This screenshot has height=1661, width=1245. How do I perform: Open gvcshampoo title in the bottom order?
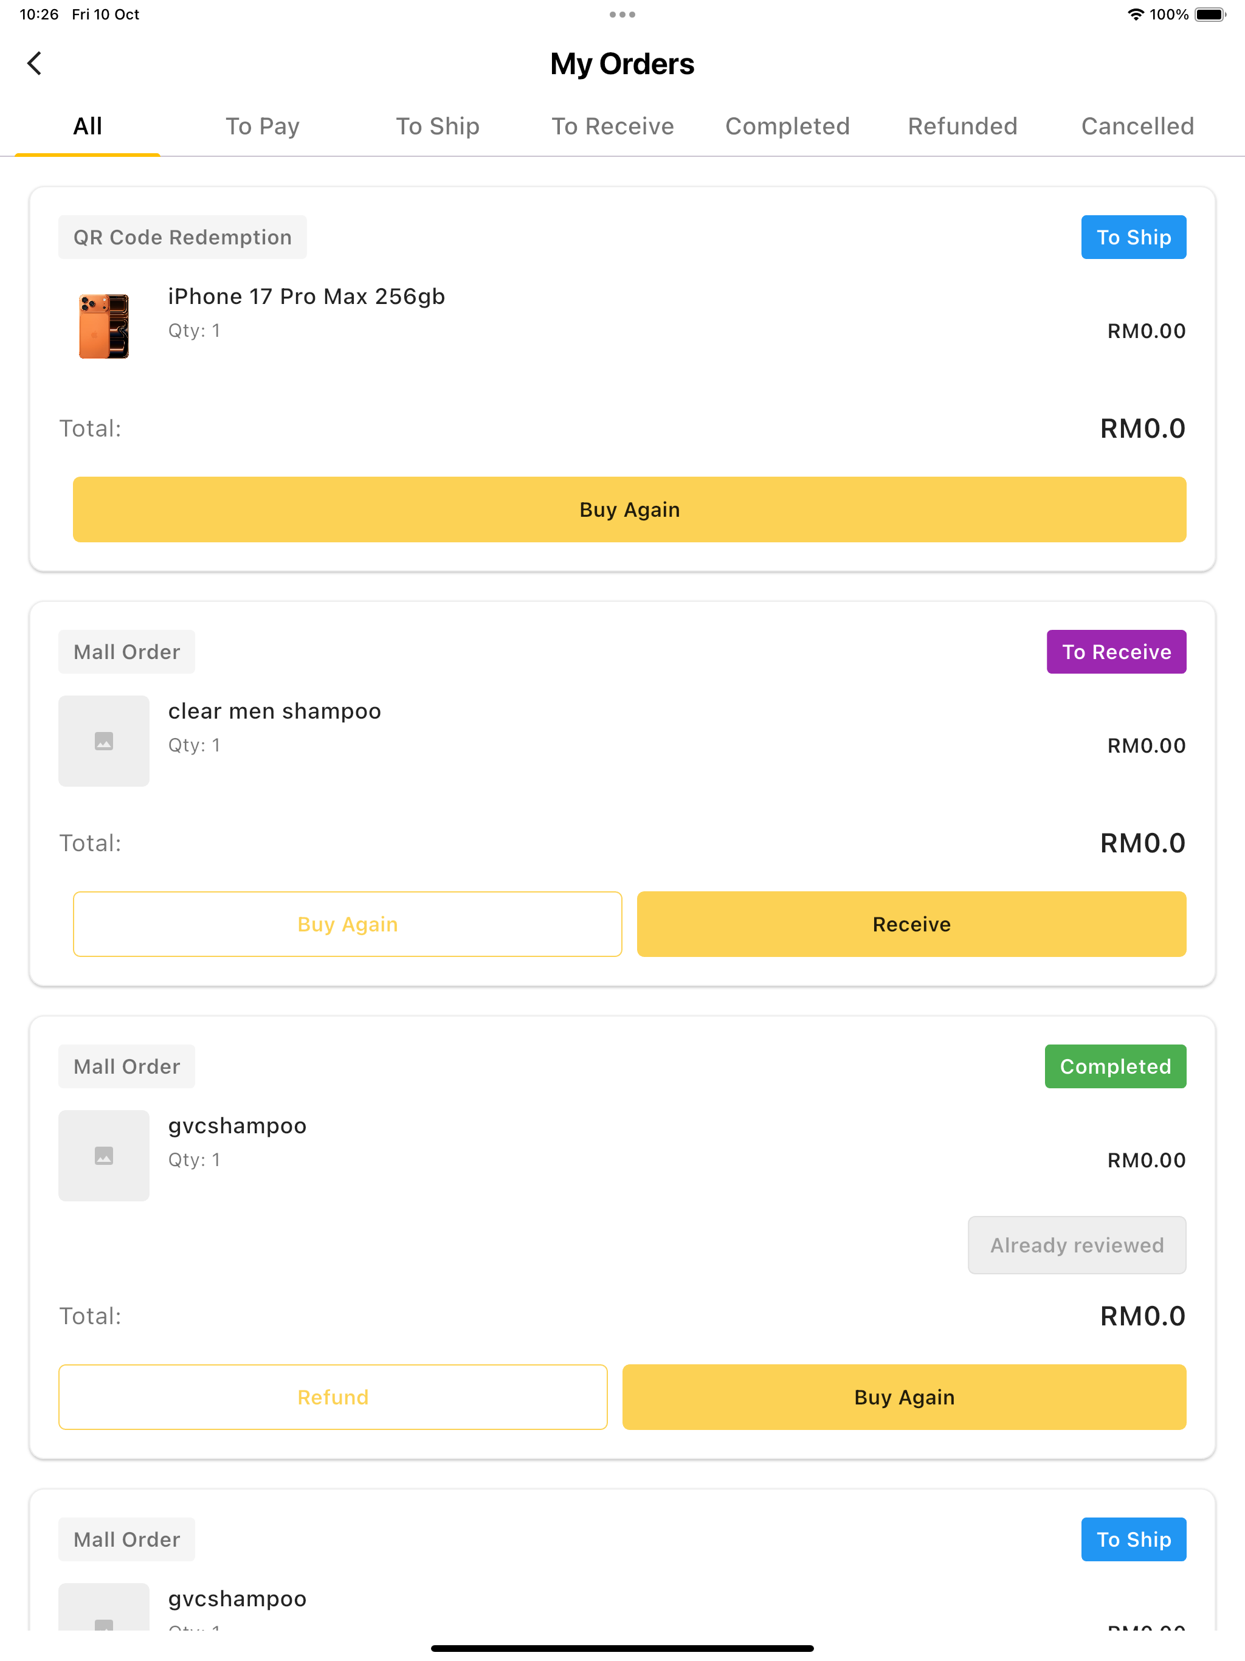[x=237, y=1598]
